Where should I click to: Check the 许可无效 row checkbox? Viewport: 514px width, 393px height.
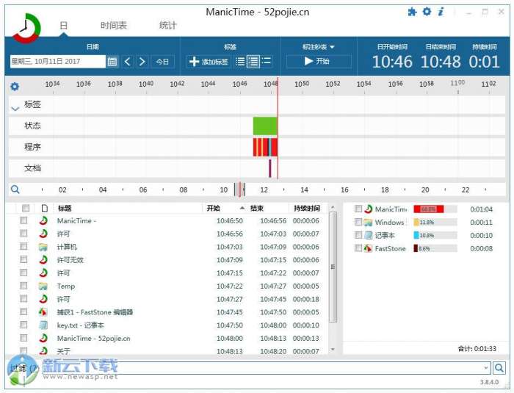click(23, 259)
